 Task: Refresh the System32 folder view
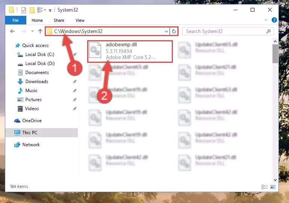point(174,31)
